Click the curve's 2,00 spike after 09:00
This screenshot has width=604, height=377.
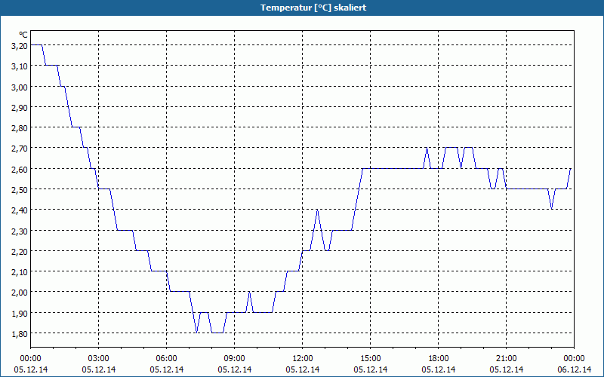pos(250,292)
